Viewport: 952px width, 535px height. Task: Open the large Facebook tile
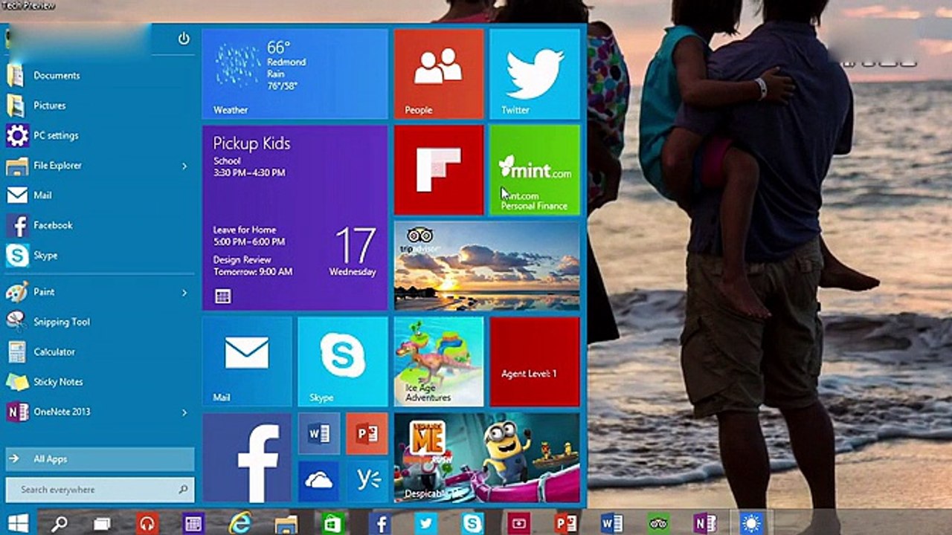click(x=247, y=458)
